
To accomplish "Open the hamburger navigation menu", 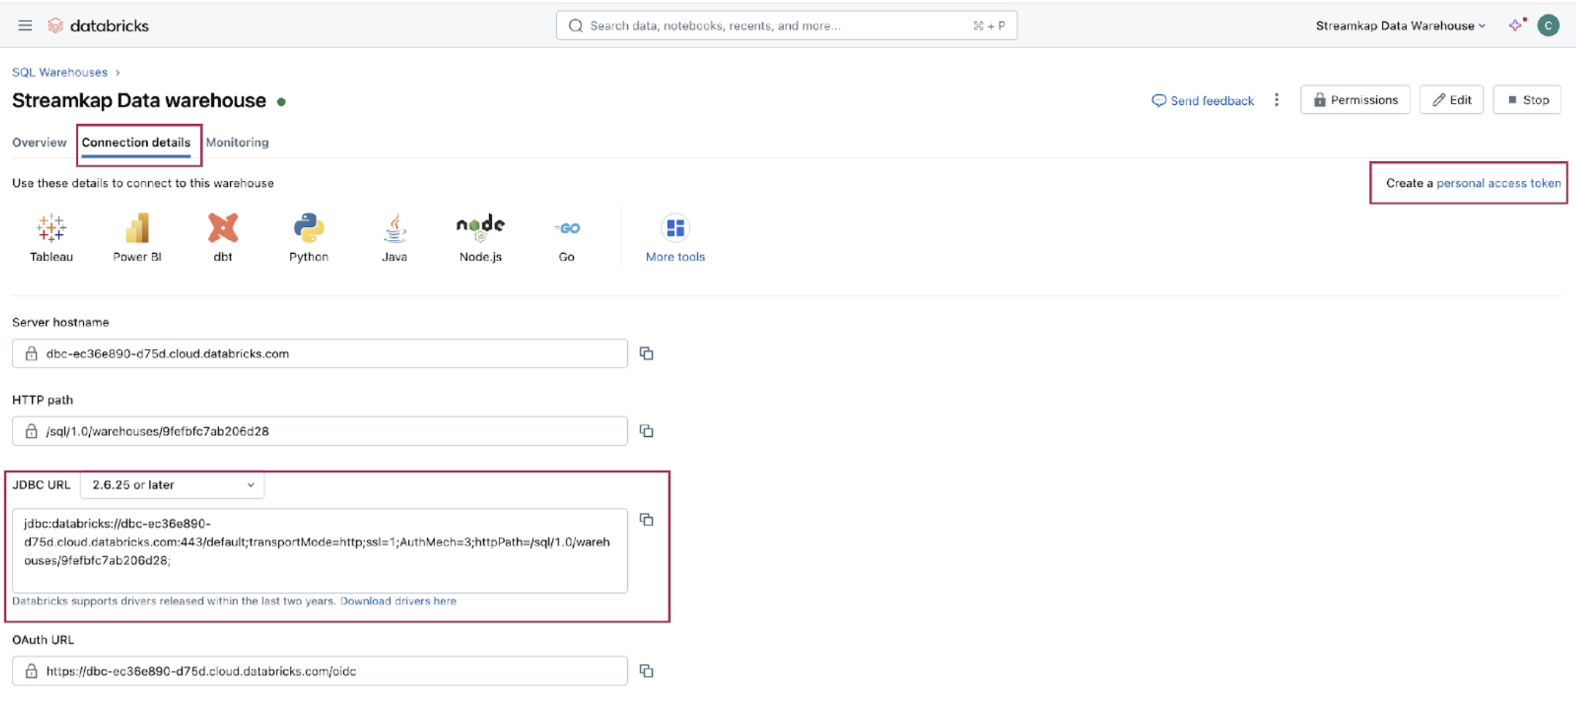I will tap(25, 26).
